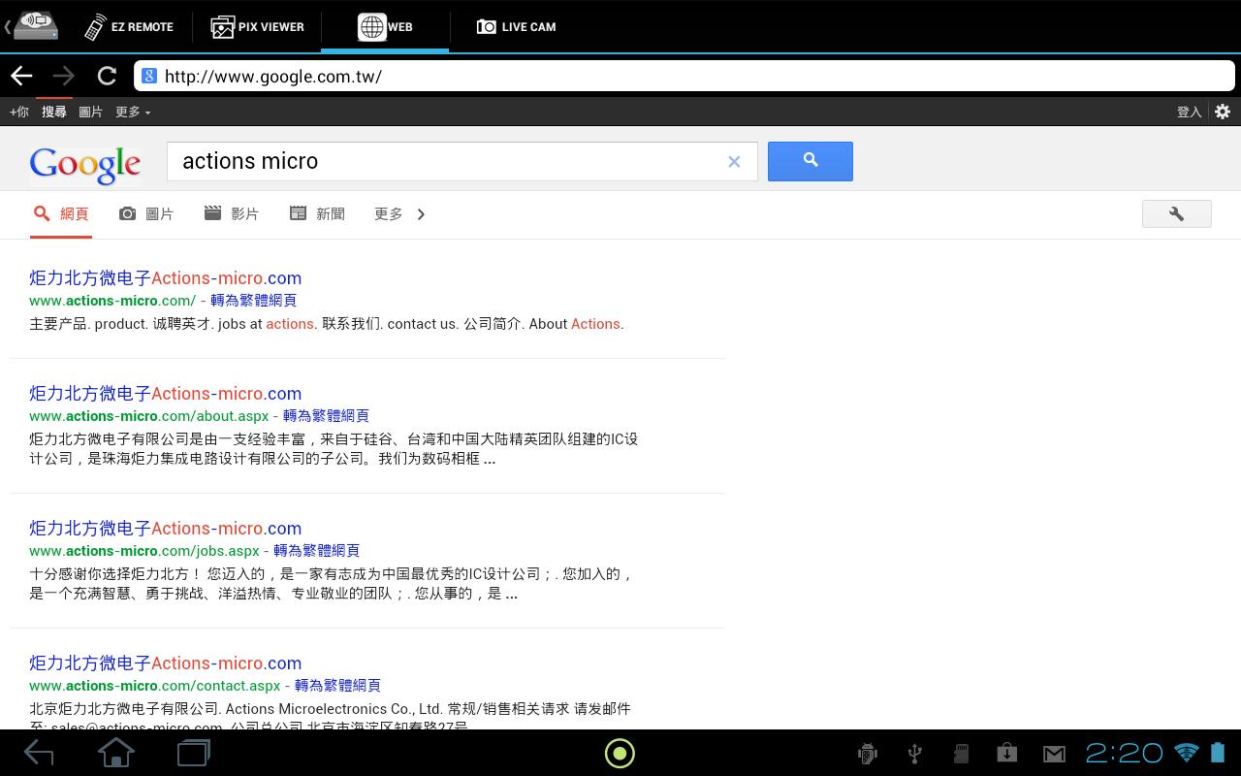Reload the page with the refresh icon
The height and width of the screenshot is (776, 1241).
(x=107, y=76)
